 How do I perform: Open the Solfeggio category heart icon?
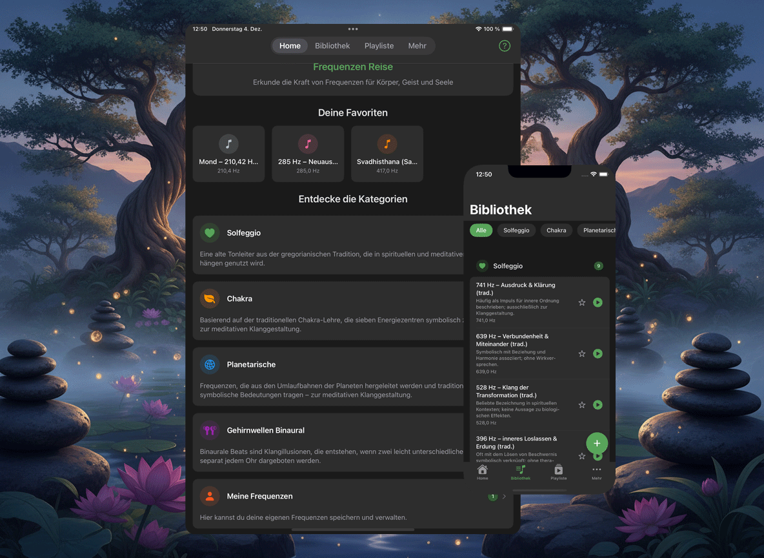[x=210, y=233]
